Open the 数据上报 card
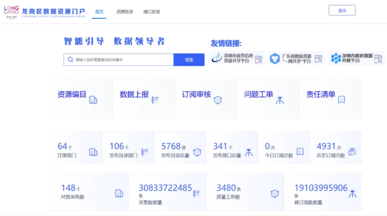This screenshot has width=387, height=216. [144, 99]
